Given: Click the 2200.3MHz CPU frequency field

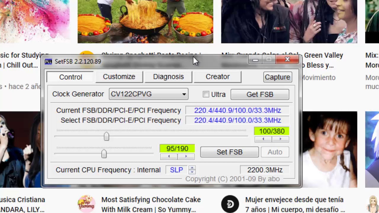Looking at the screenshot, I should point(265,170).
